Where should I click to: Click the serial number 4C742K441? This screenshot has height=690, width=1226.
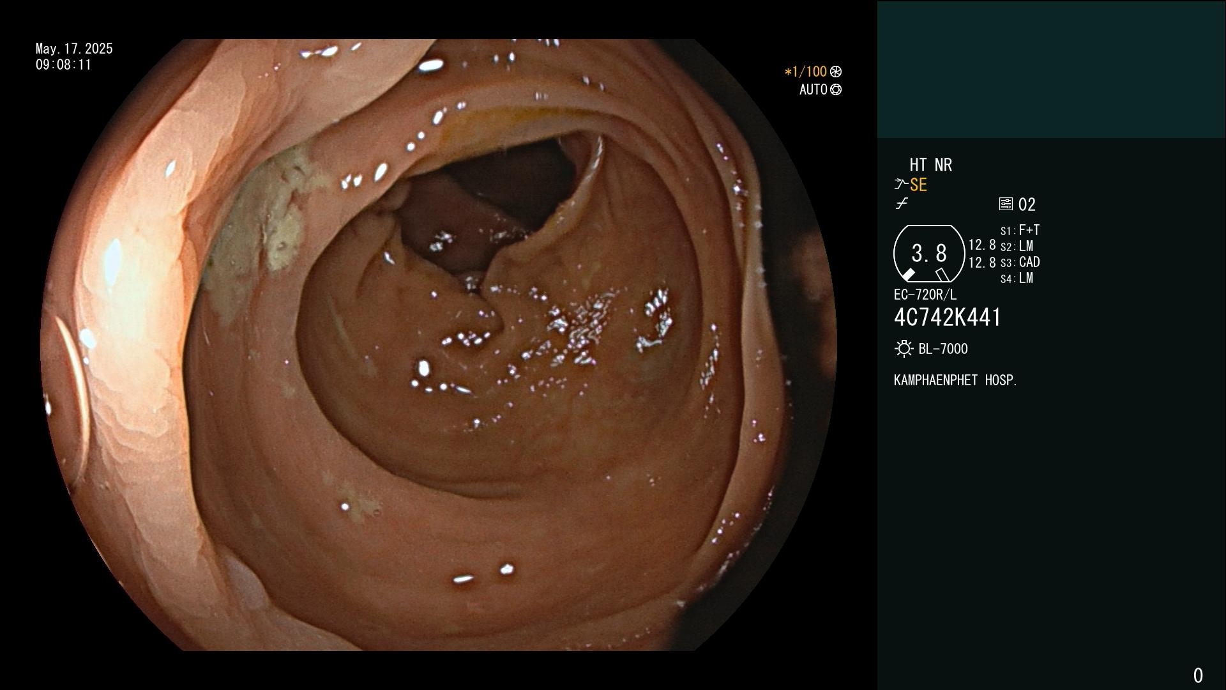(948, 317)
